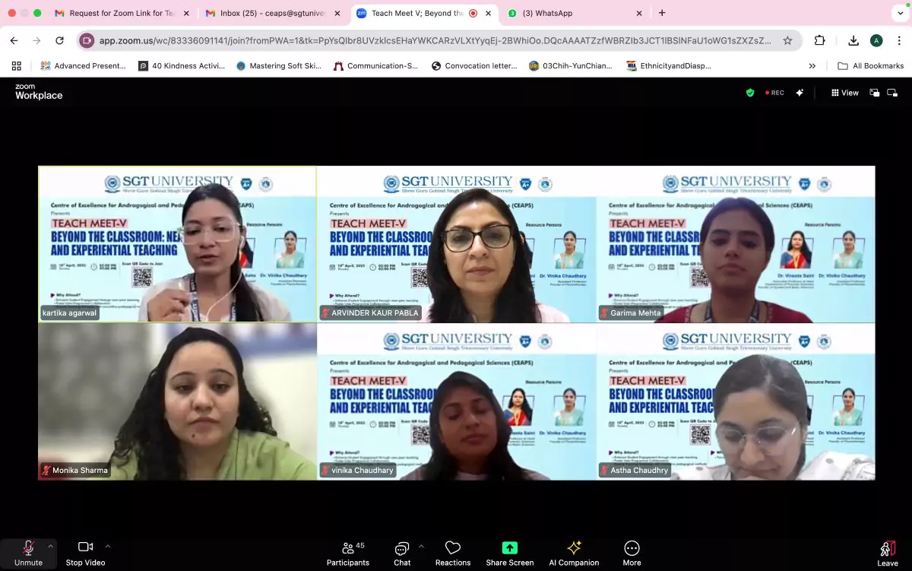Viewport: 912px width, 571px height.
Task: Open audio options caret beside Unmute
Action: [x=51, y=546]
